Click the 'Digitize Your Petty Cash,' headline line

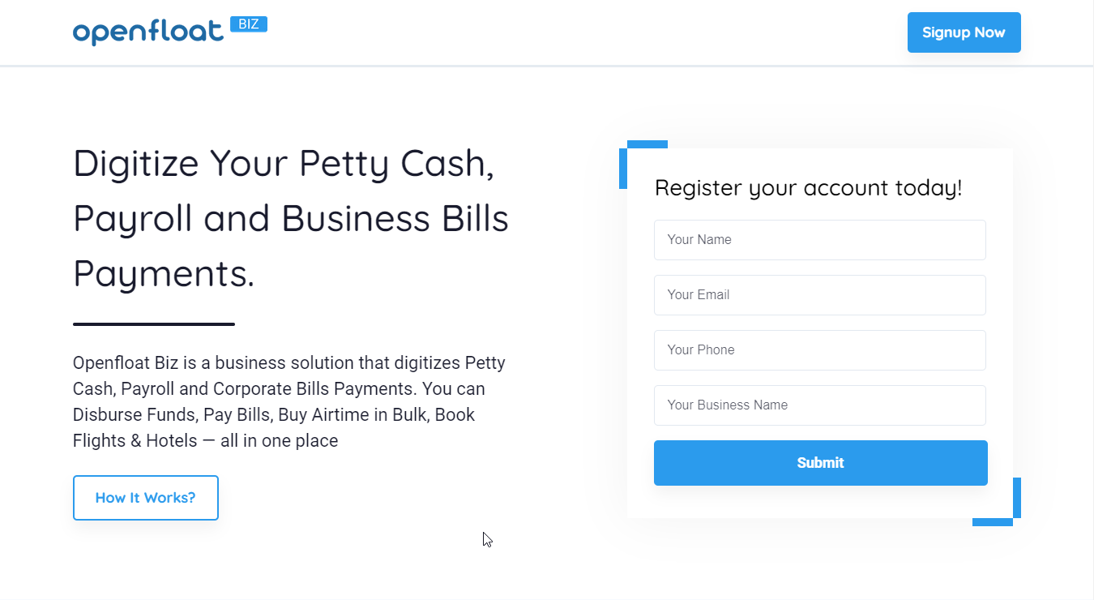coord(284,164)
